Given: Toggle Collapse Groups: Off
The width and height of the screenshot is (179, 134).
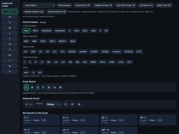Looking at the screenshot, I should pos(103,5).
